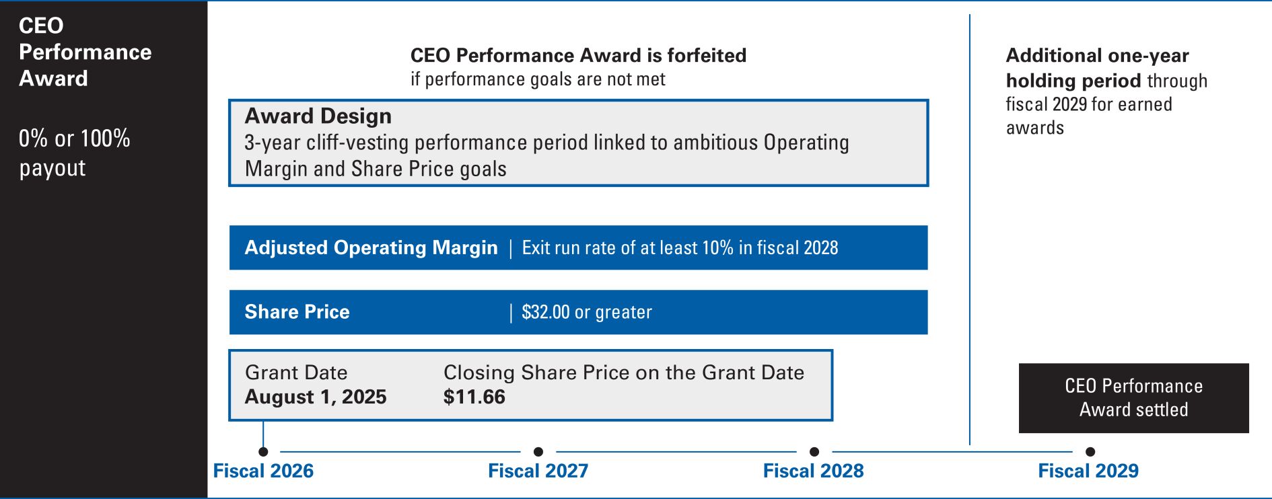
Task: Select the Fiscal 2026 label
Action: [263, 471]
